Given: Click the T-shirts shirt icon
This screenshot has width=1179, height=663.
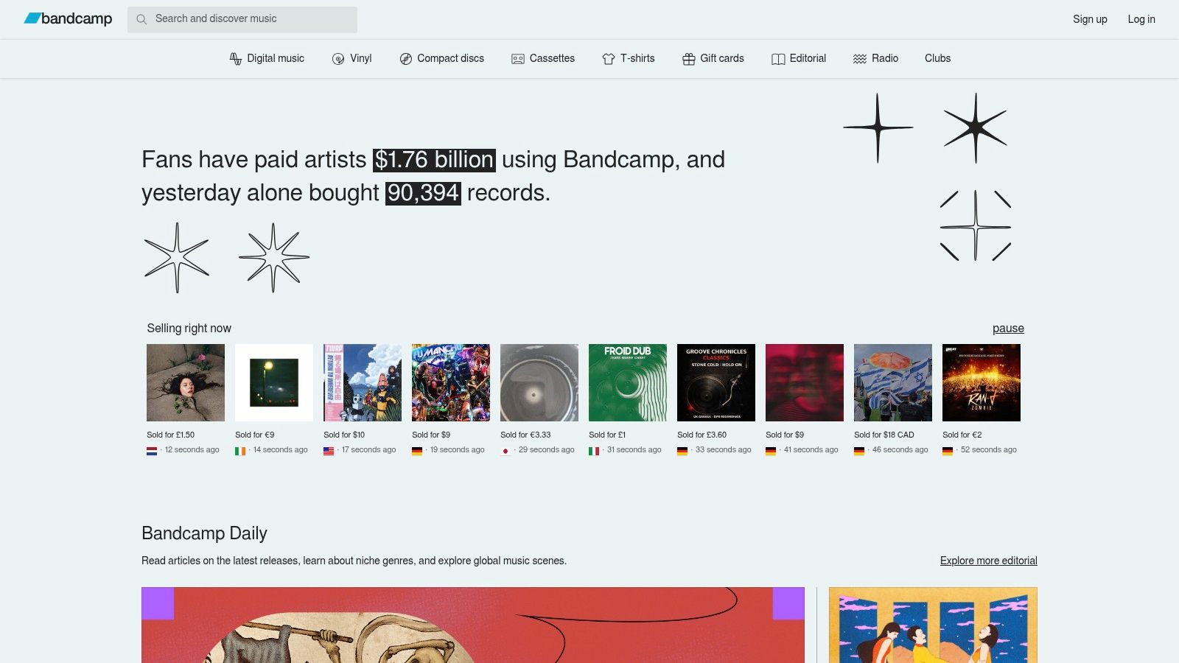Looking at the screenshot, I should coord(609,59).
